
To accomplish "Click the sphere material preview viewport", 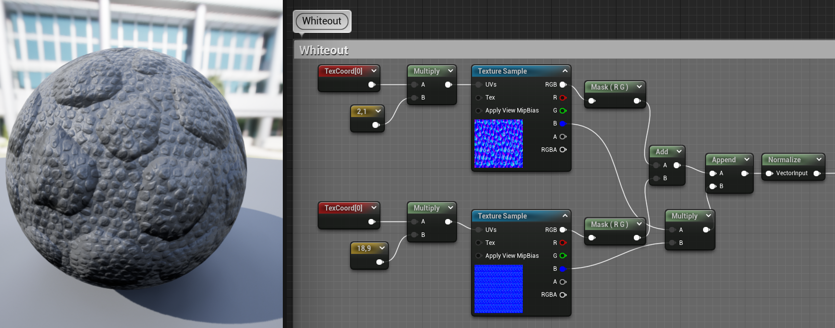I will tap(141, 164).
